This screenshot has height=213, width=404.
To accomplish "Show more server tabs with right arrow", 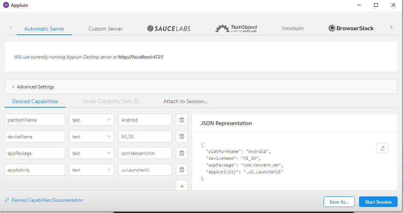I will click(x=392, y=27).
